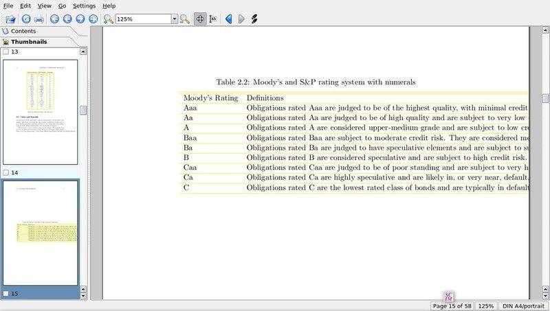The image size is (550, 311).
Task: Open the Go menu
Action: click(x=62, y=6)
